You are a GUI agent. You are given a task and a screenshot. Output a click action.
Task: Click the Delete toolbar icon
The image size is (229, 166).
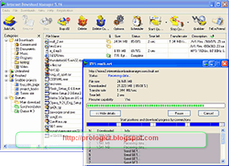point(82,23)
